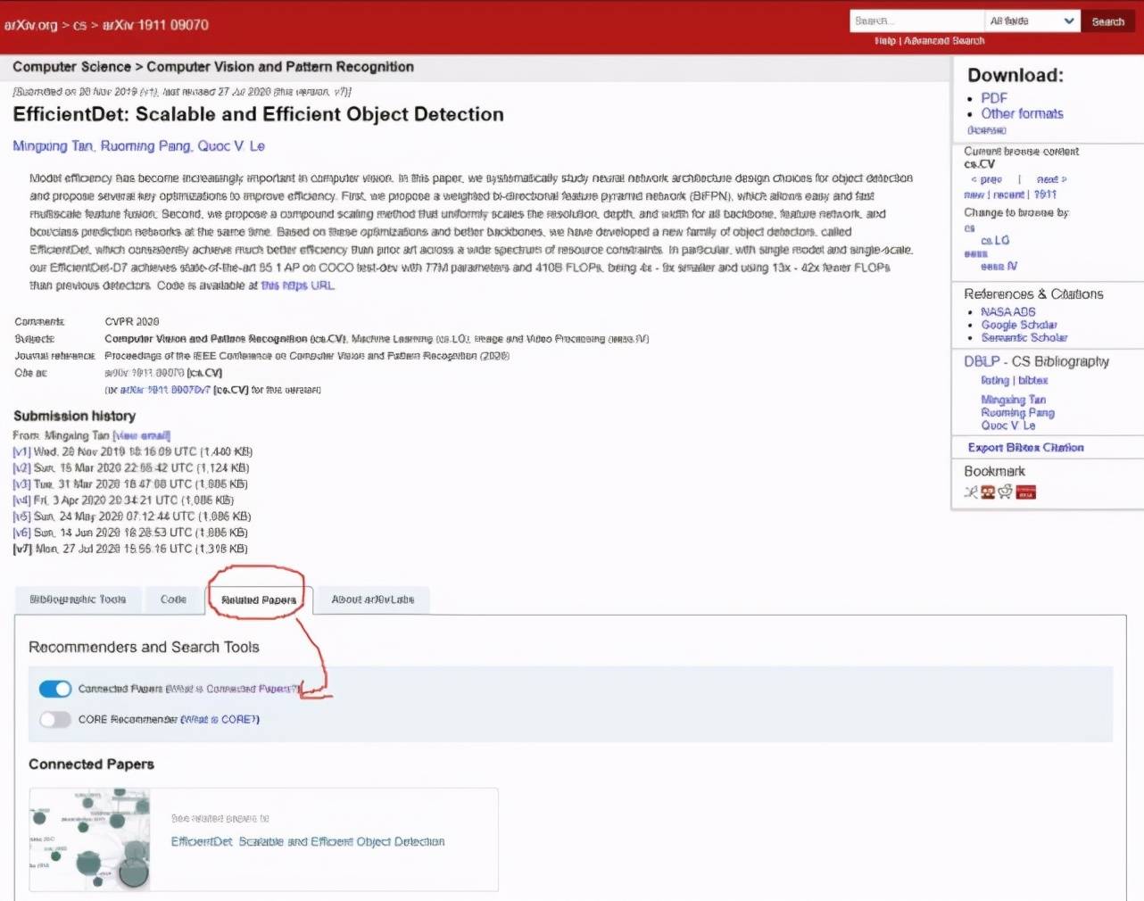This screenshot has width=1144, height=901.
Task: Open the Google Scholar link
Action: [1019, 325]
